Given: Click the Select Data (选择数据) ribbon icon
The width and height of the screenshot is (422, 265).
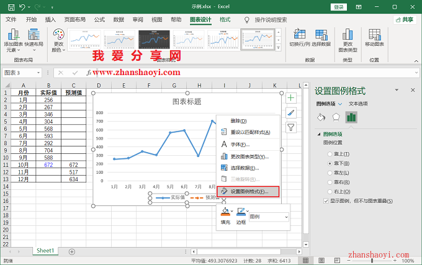Looking at the screenshot, I should (x=321, y=34).
